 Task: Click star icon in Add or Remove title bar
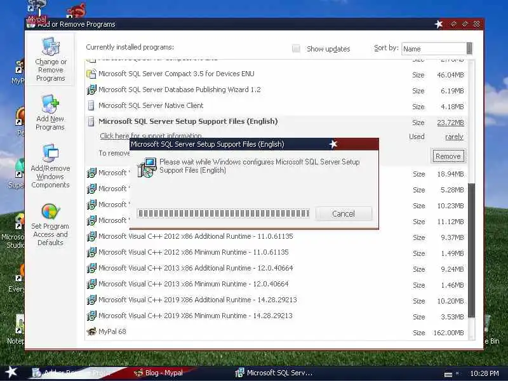pyautogui.click(x=439, y=24)
